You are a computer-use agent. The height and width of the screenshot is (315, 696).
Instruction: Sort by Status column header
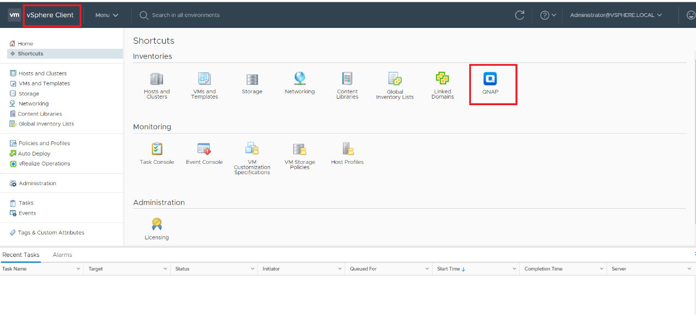click(182, 269)
